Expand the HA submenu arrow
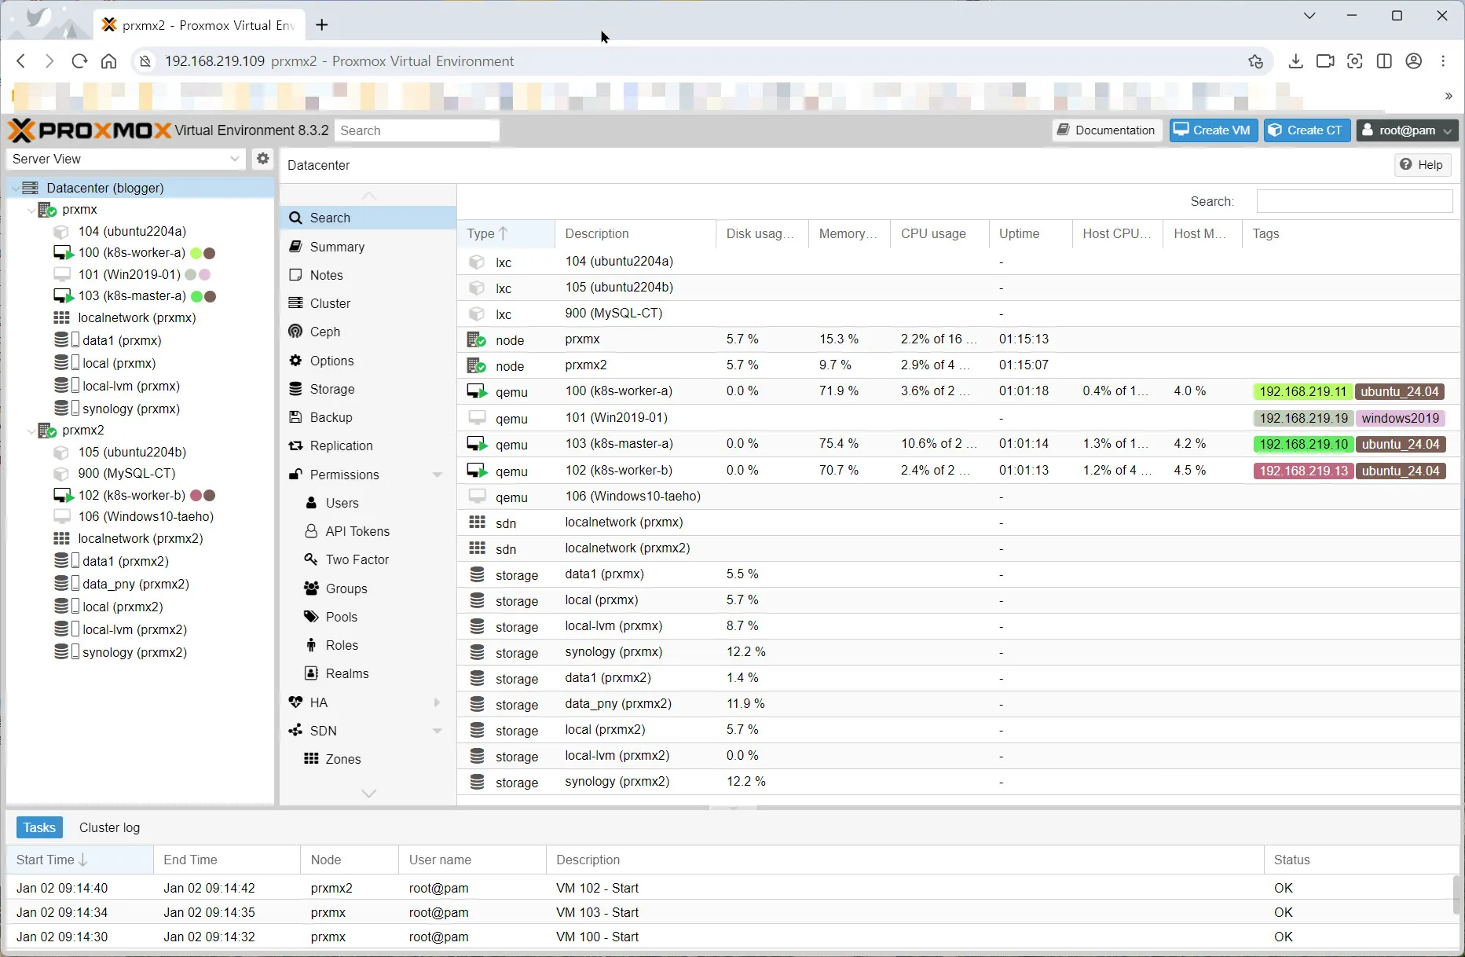 tap(438, 702)
